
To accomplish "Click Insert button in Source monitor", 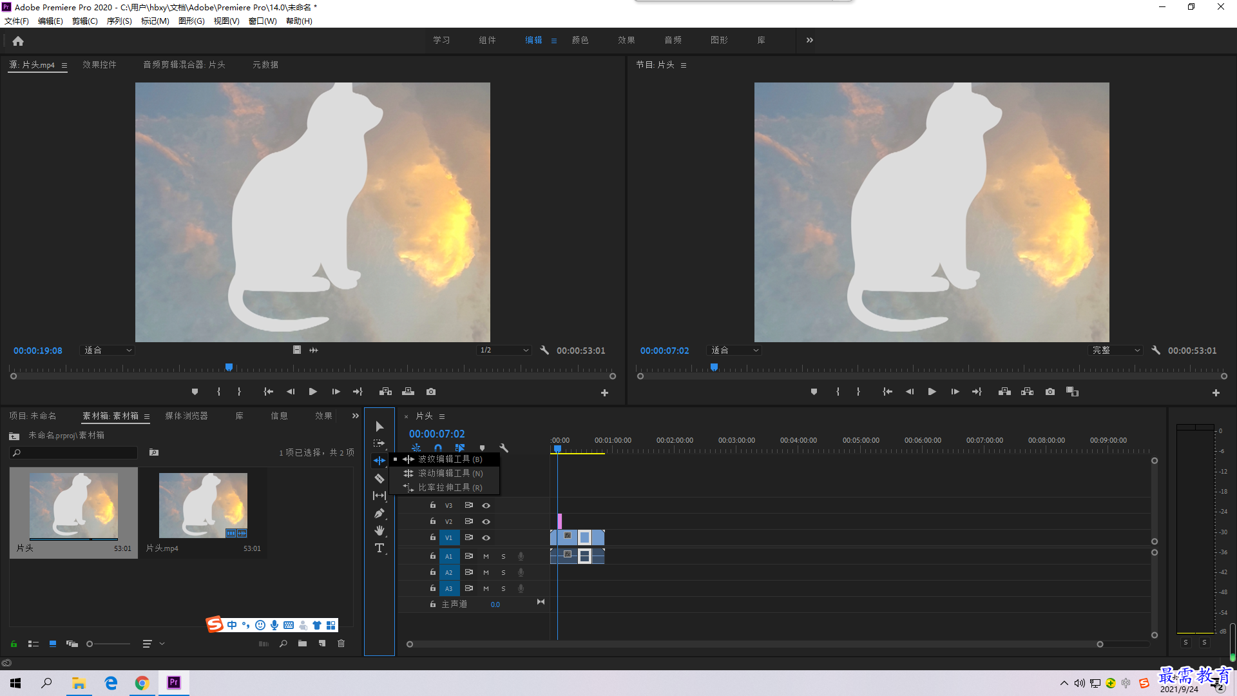I will [385, 392].
